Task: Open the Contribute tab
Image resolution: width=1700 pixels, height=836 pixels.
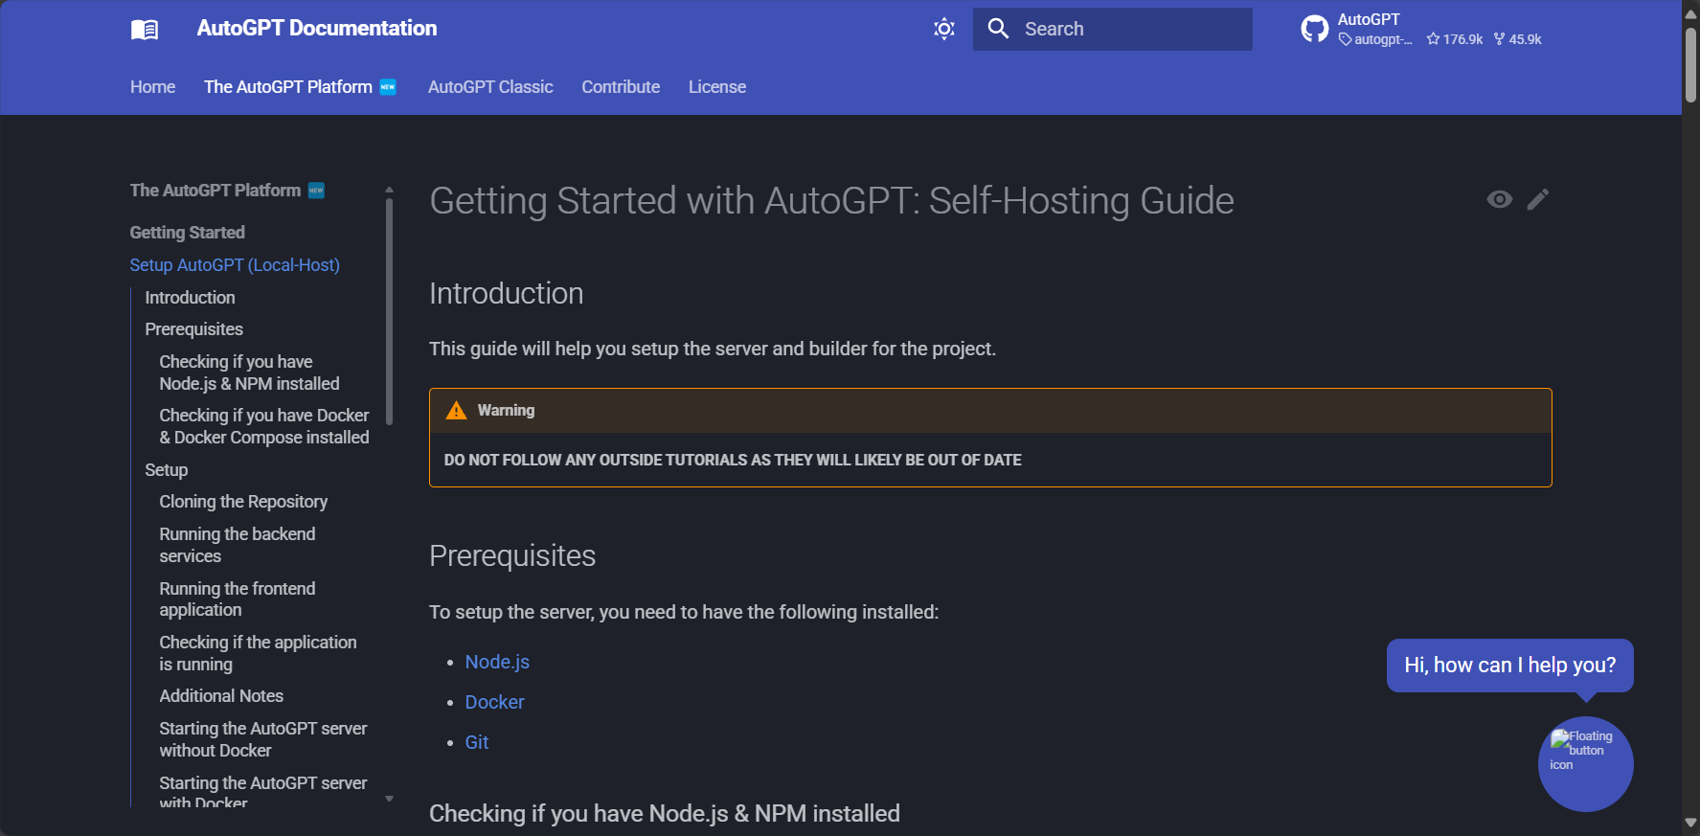Action: pyautogui.click(x=621, y=87)
